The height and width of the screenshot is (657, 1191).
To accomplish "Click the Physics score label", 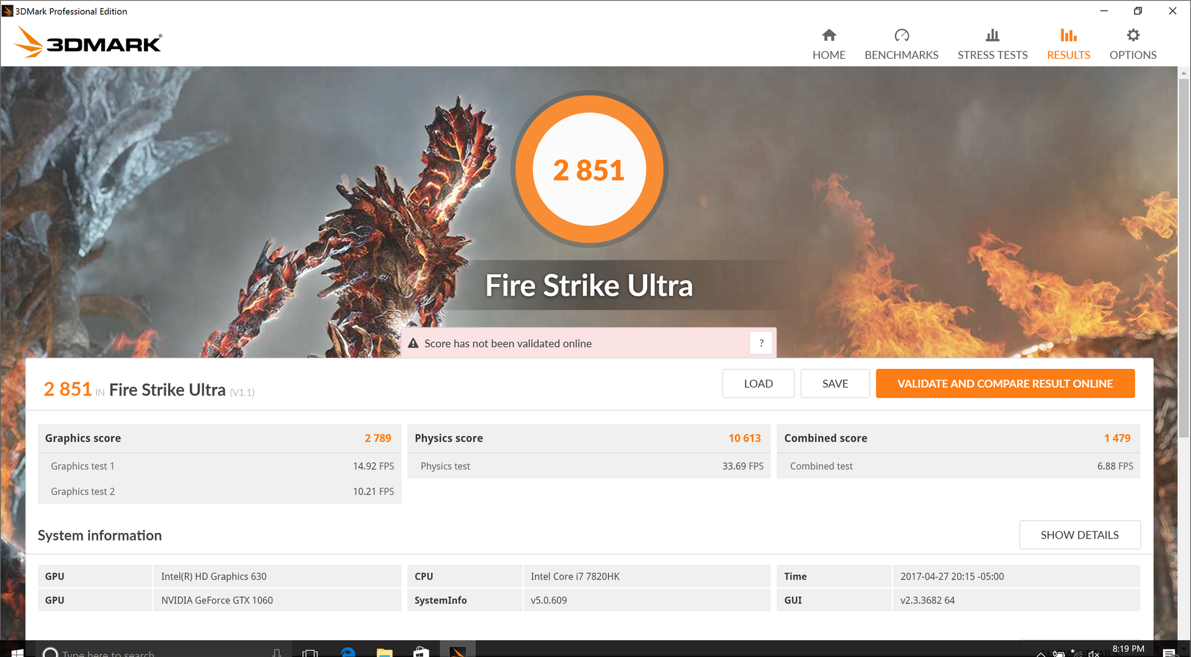I will [x=448, y=438].
